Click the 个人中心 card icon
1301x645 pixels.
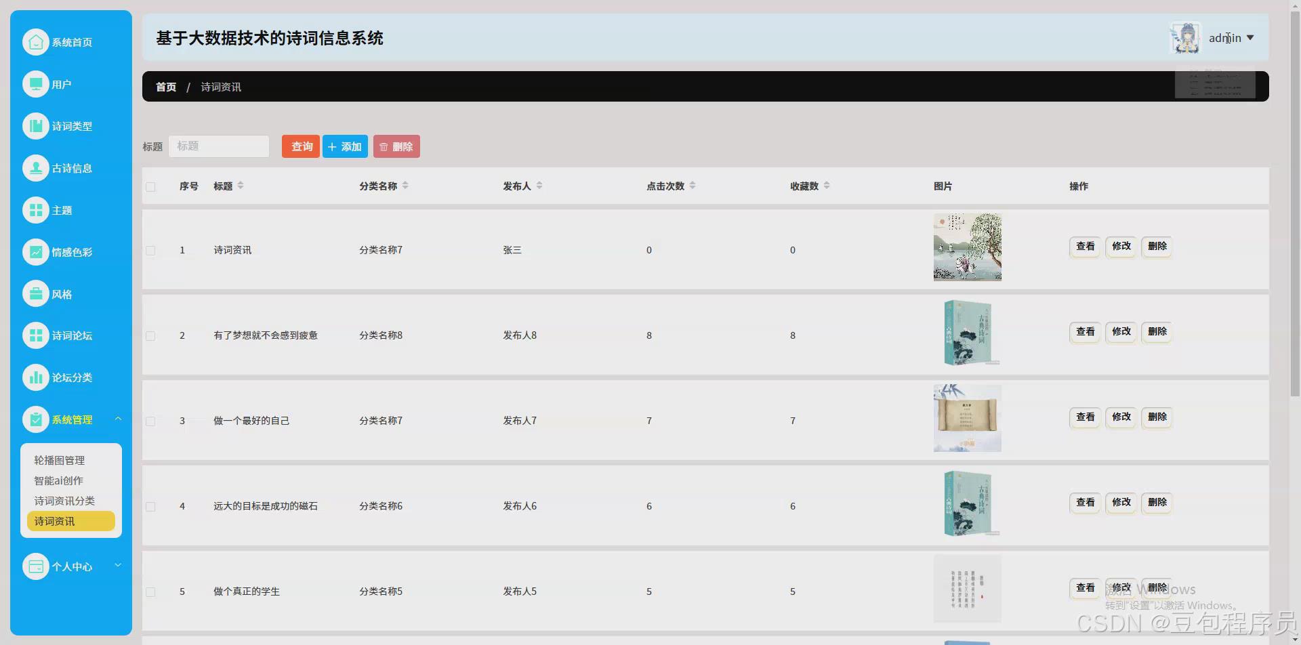tap(36, 566)
